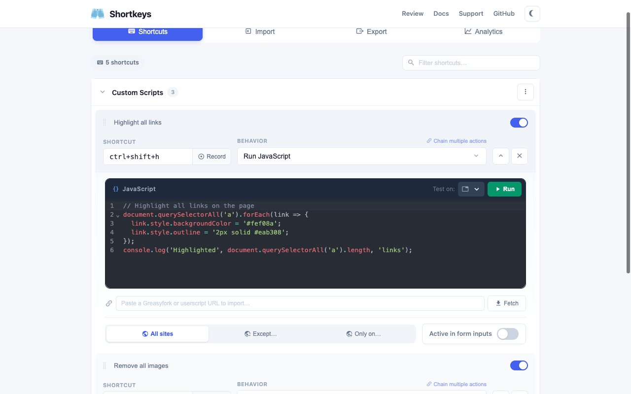Click the ctrl+shift+h shortcut field
631x394 pixels.
click(x=148, y=157)
